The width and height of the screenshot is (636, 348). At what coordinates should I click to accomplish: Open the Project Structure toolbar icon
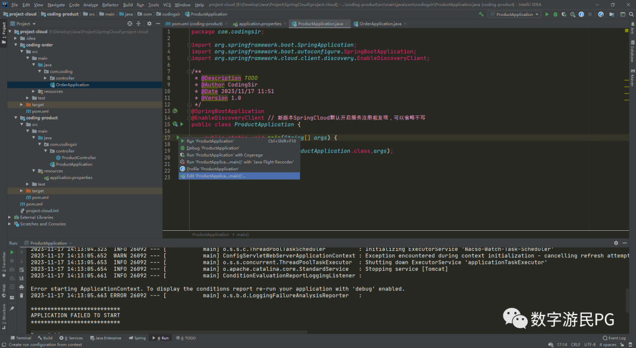point(612,14)
